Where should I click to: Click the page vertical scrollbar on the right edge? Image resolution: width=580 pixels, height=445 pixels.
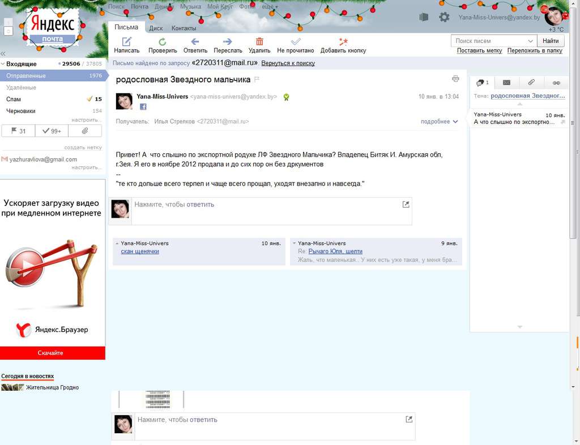(x=573, y=122)
